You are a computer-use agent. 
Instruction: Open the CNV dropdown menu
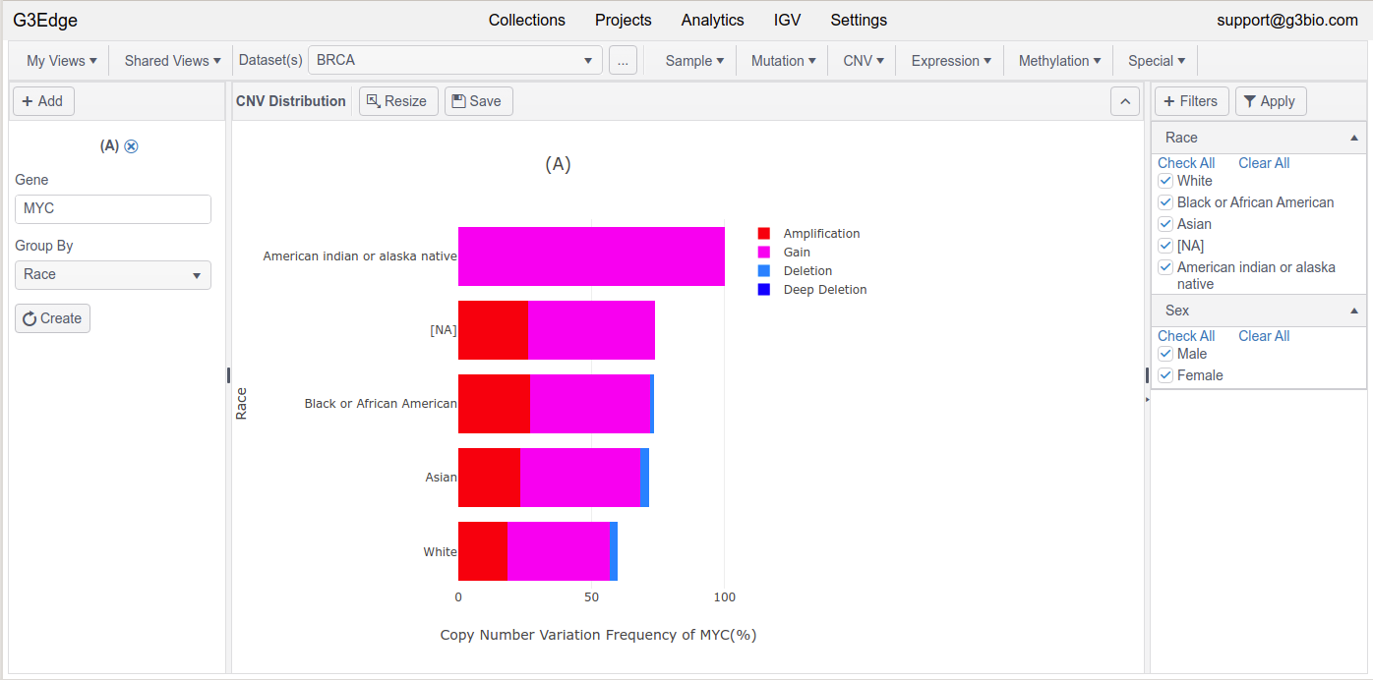(864, 61)
